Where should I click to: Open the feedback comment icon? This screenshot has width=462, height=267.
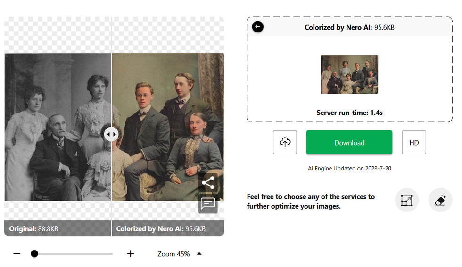click(208, 204)
